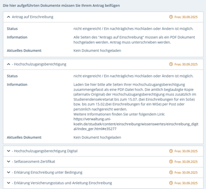Click 'Frist: 30.09.2025' in Erklärung Versicherungsstatus row

[186, 183]
